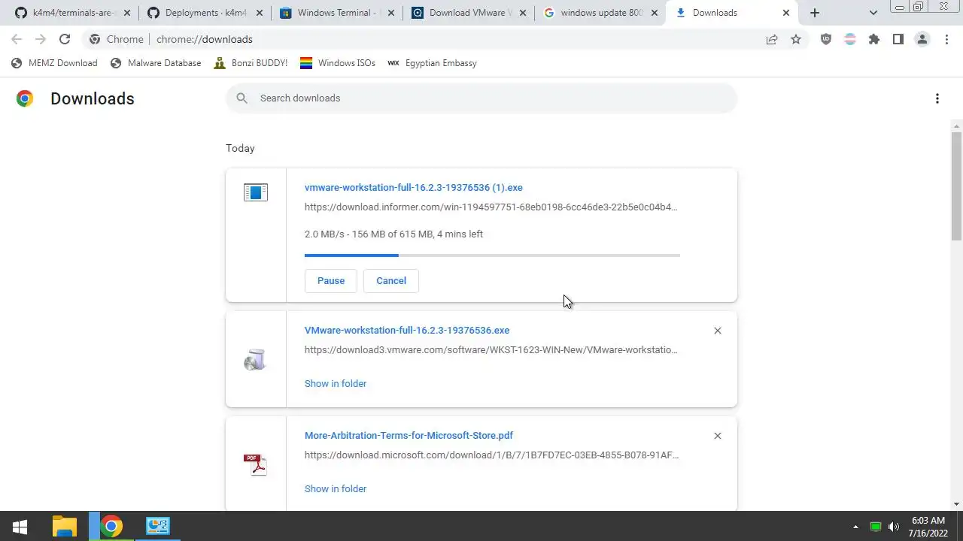The image size is (963, 541).
Task: Open VMware-workstation-full-16.2.3-19376536.exe file link
Action: coord(407,331)
